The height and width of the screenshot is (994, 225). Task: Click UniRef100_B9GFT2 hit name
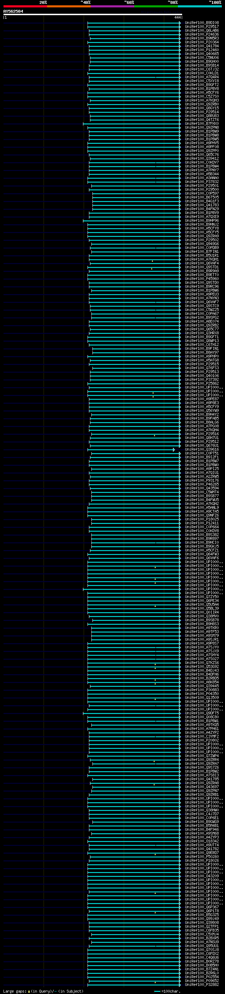coord(201,85)
